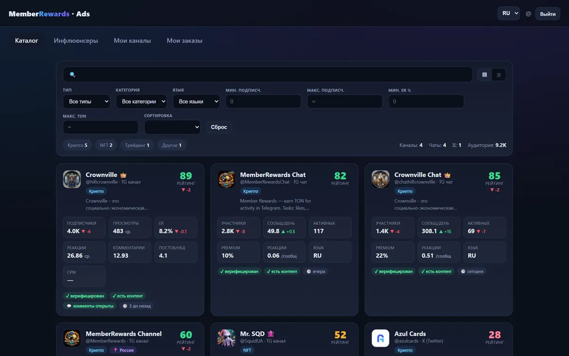This screenshot has height=356, width=569.
Task: Click комменты открыты badge on Crownville
Action: pyautogui.click(x=90, y=306)
